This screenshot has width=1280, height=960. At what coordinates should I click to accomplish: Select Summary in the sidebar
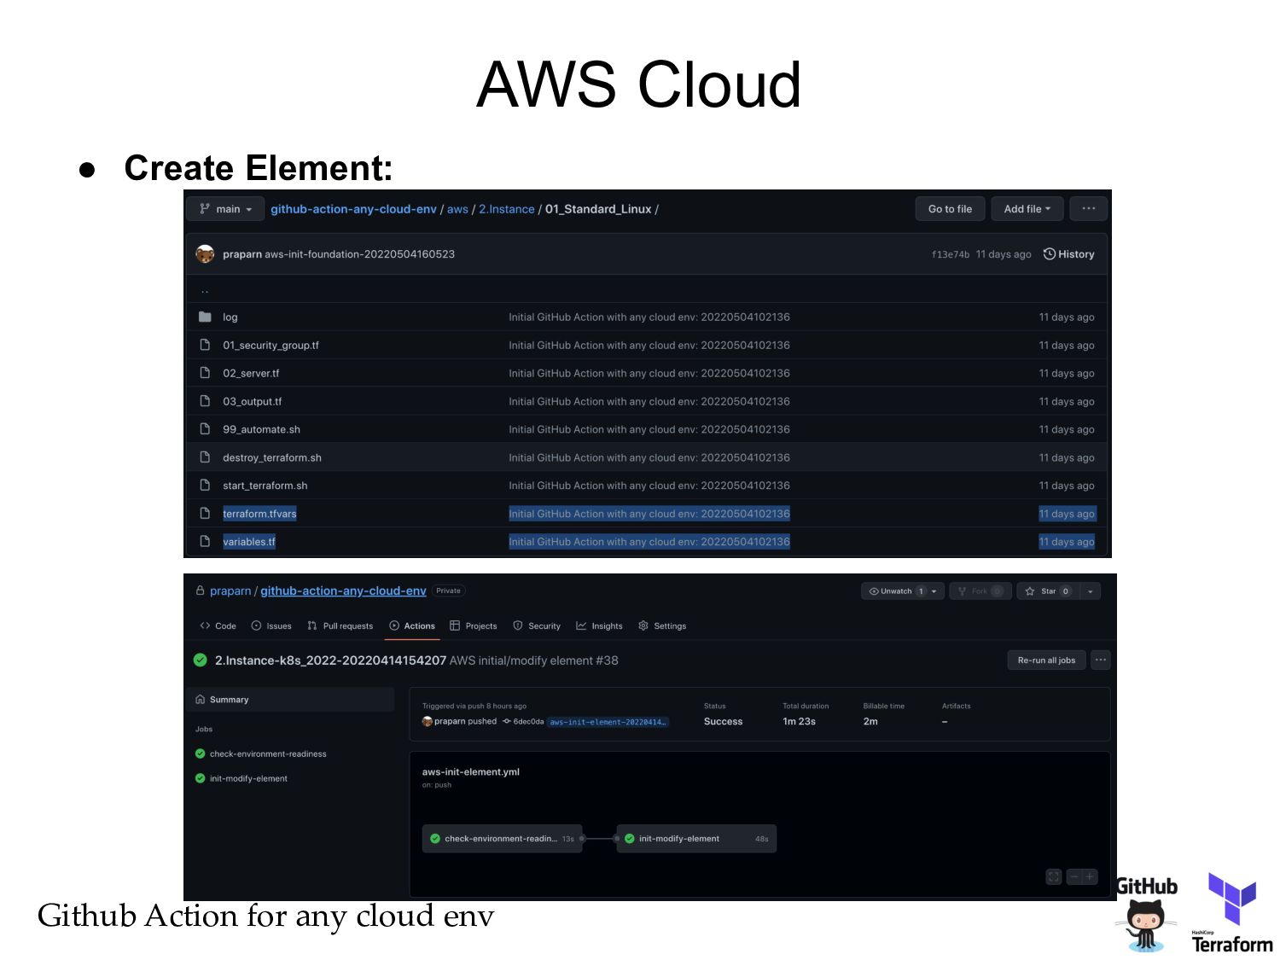pos(290,700)
